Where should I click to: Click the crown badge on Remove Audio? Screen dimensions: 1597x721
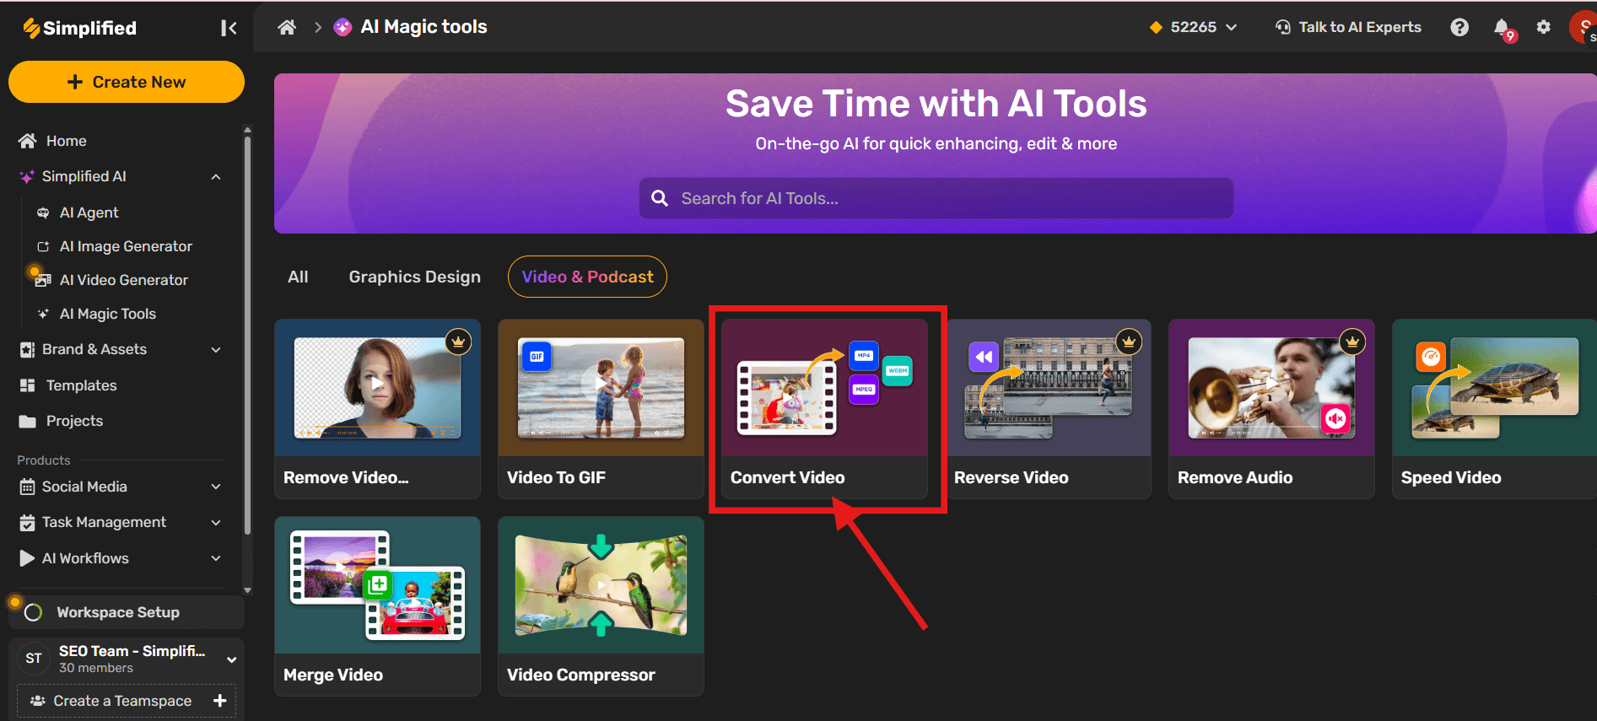click(1352, 342)
